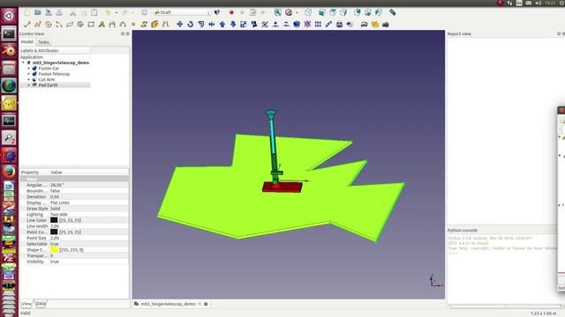
Task: Close the m03_hinge+telescop_demo document tab
Action: pyautogui.click(x=206, y=304)
